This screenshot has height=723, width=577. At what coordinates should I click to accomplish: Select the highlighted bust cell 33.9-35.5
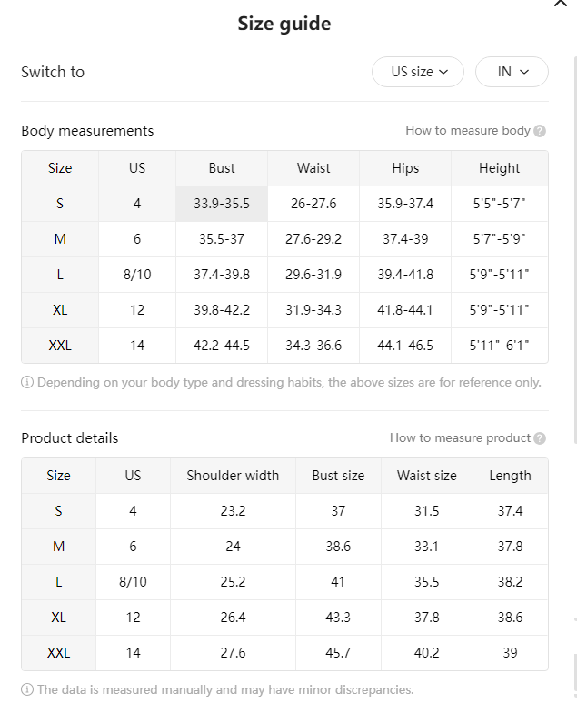click(222, 204)
